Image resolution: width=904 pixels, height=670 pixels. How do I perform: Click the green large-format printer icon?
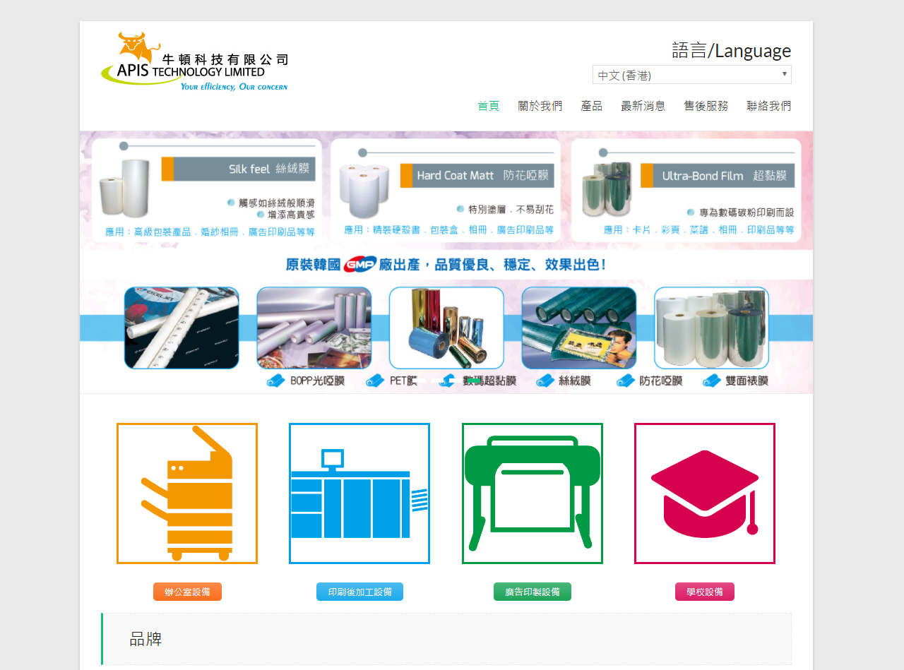(x=533, y=493)
